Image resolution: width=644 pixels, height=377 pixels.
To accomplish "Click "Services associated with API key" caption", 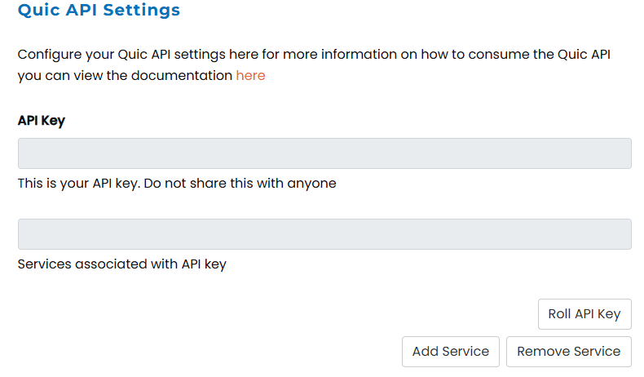I will click(x=122, y=264).
